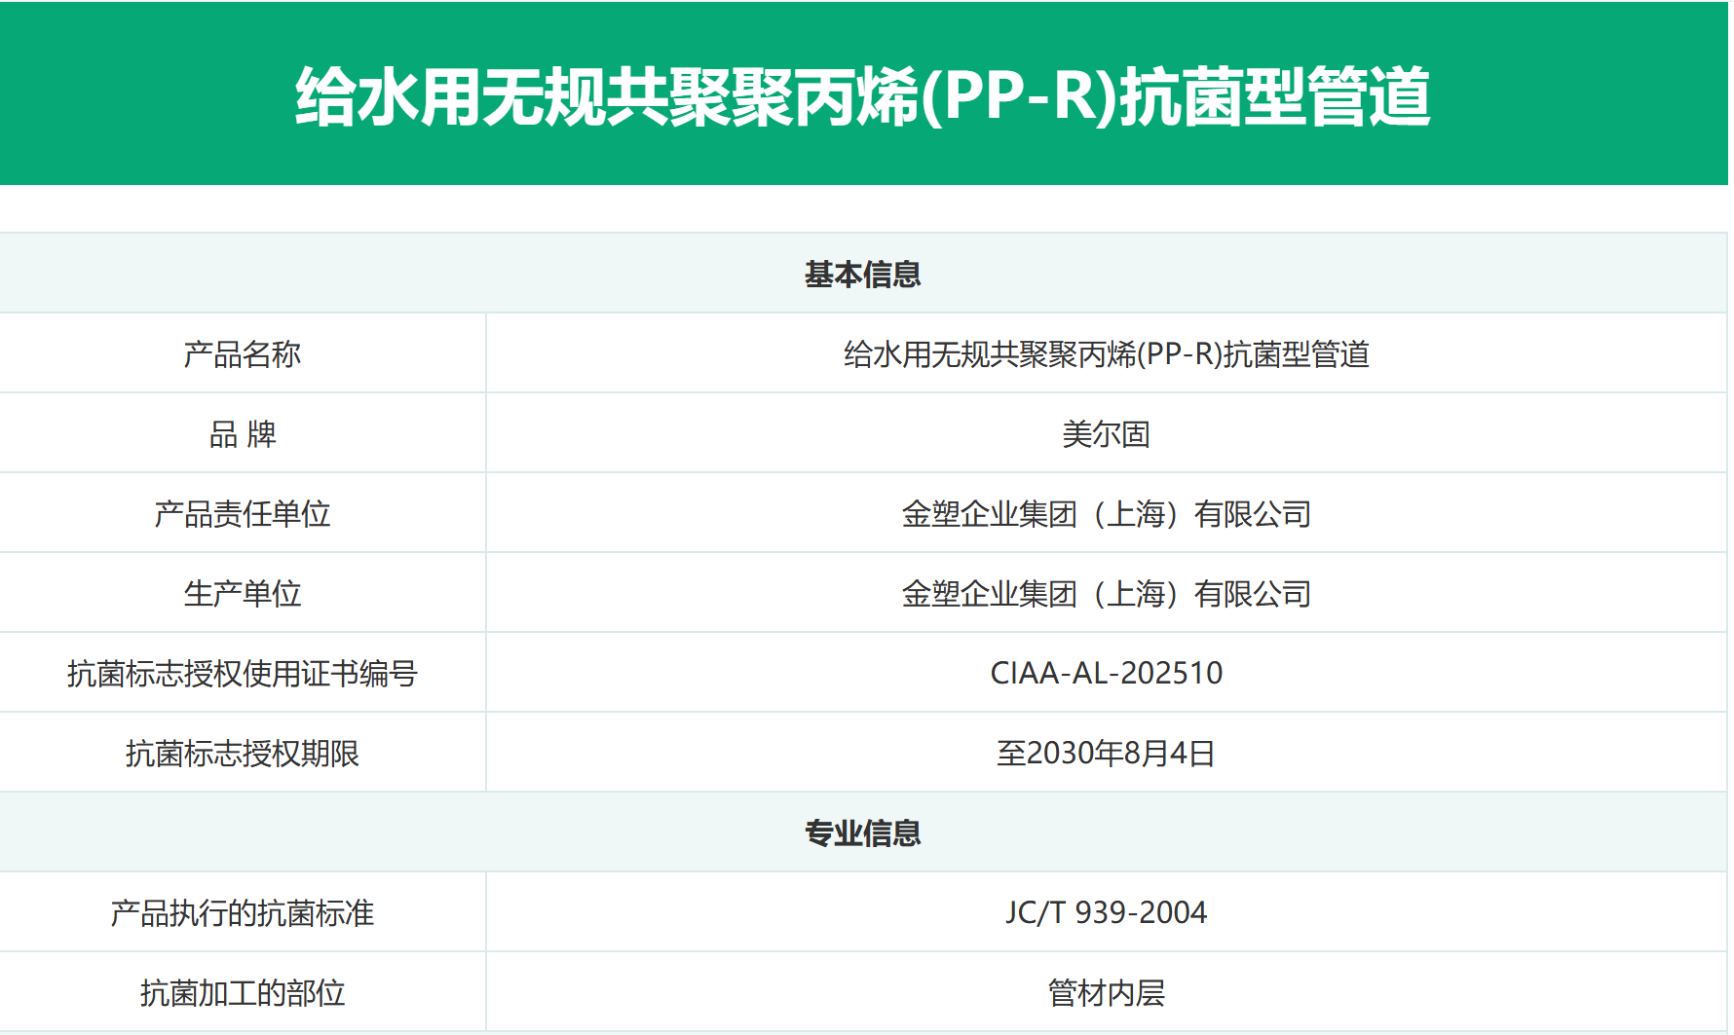The width and height of the screenshot is (1734, 1035).
Task: Click the product name value in the table
Action: pos(1106,354)
